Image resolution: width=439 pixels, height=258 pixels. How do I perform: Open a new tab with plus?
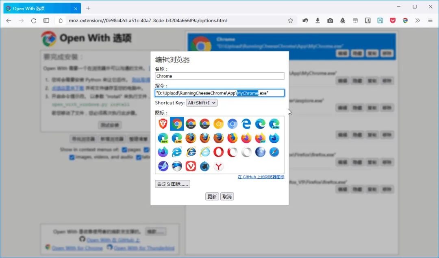coord(88,9)
